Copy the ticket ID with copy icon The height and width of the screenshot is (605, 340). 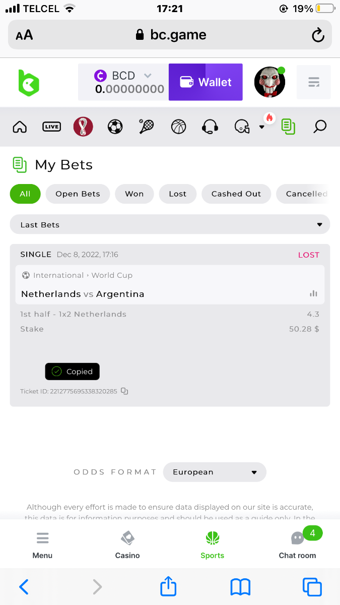[x=125, y=391]
